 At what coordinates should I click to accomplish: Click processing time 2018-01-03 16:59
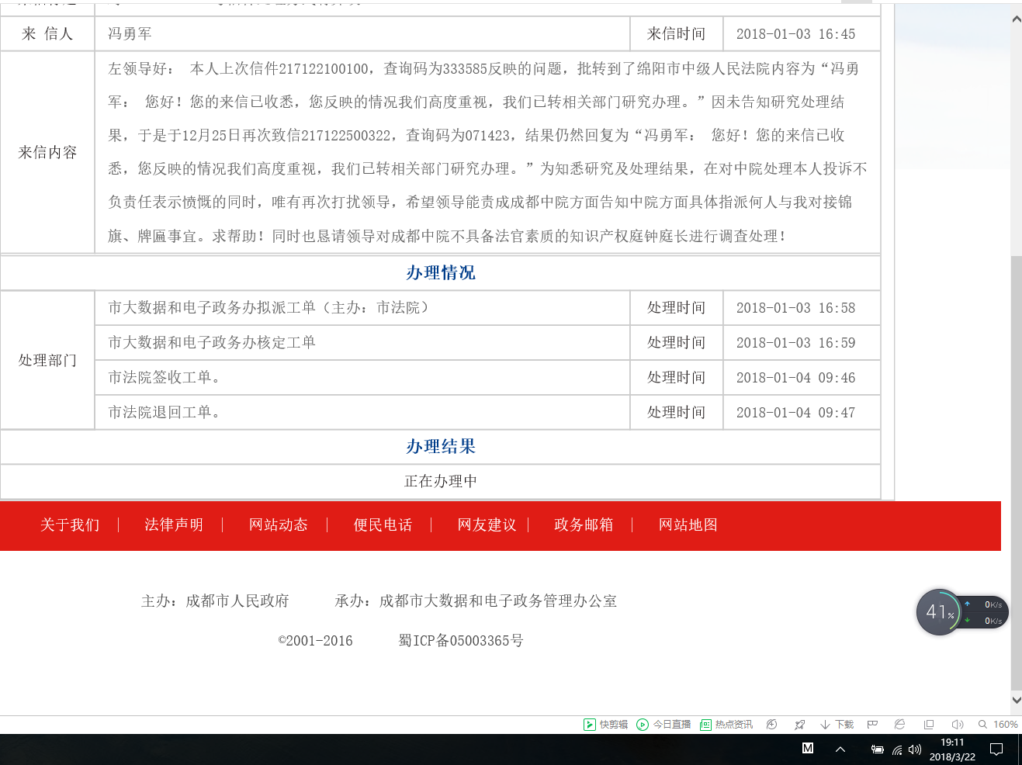pos(795,343)
